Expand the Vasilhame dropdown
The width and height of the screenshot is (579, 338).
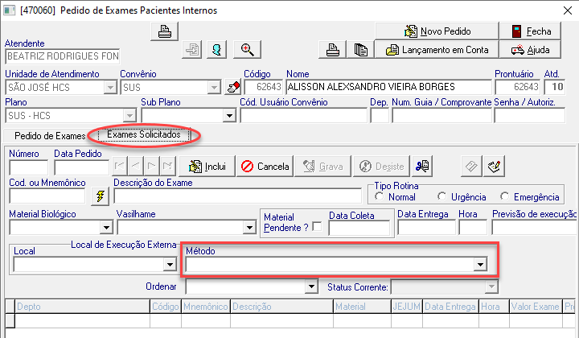click(249, 227)
